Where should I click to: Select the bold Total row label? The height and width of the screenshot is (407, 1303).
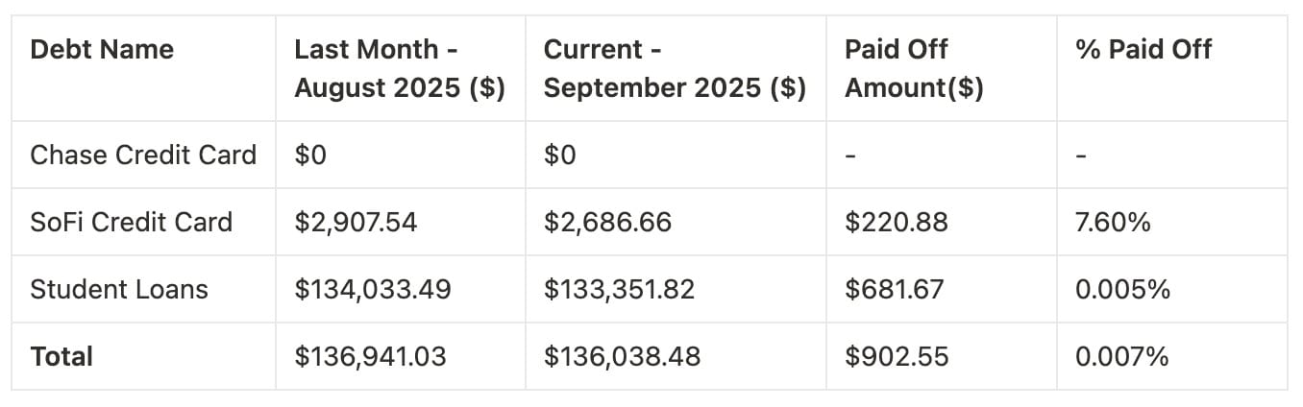click(x=61, y=356)
